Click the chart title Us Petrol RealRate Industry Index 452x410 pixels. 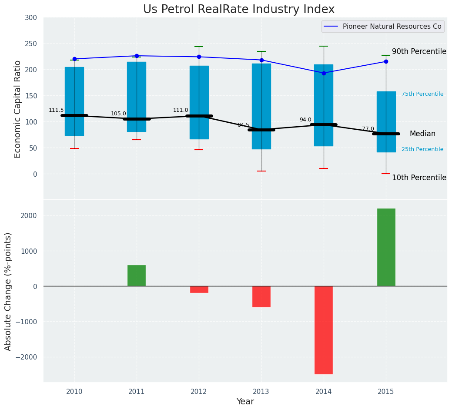tap(239, 10)
